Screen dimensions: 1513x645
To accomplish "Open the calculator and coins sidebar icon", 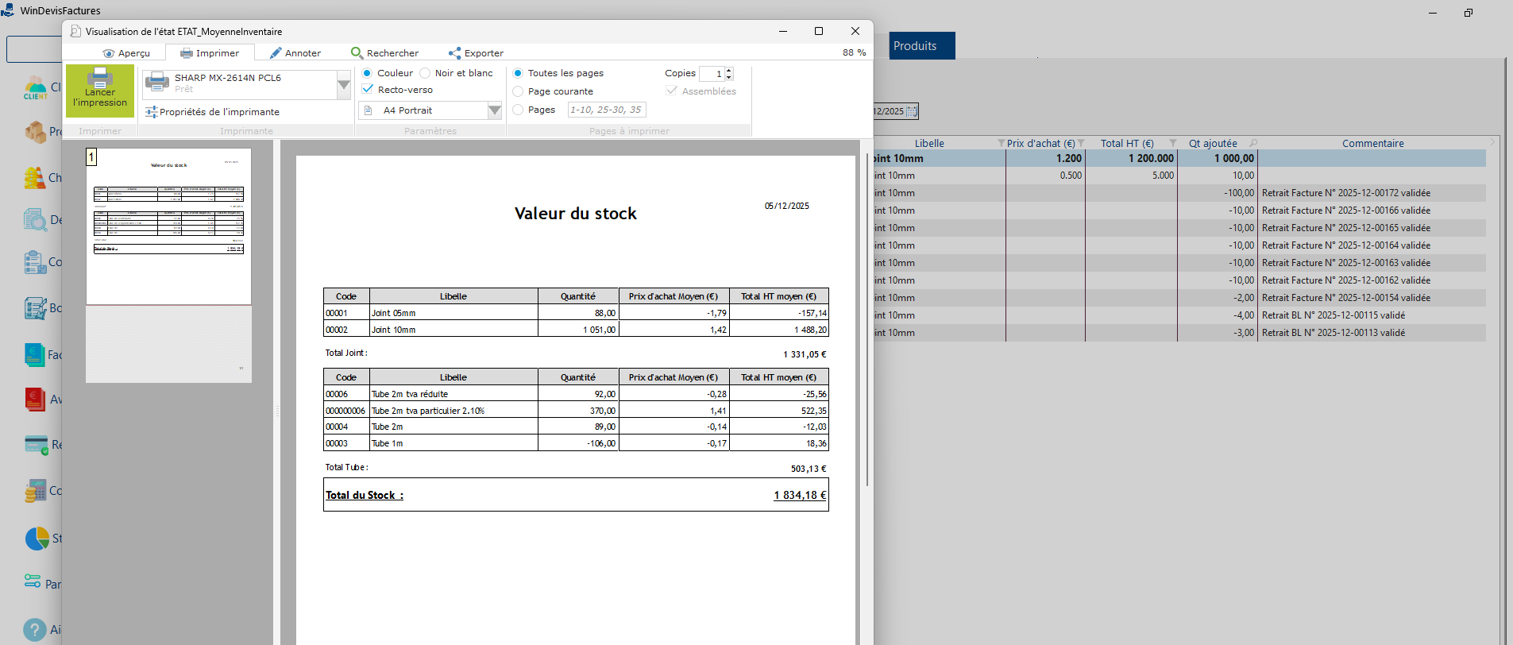I will pos(35,491).
